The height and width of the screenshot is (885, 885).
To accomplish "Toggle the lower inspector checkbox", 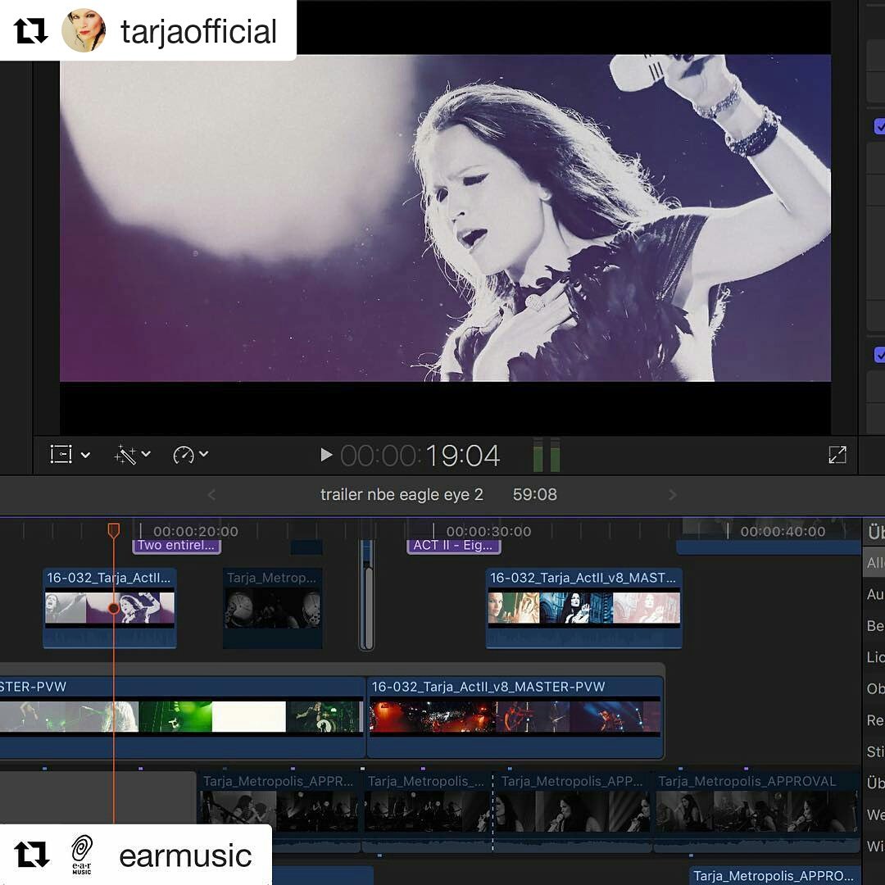I will (879, 355).
